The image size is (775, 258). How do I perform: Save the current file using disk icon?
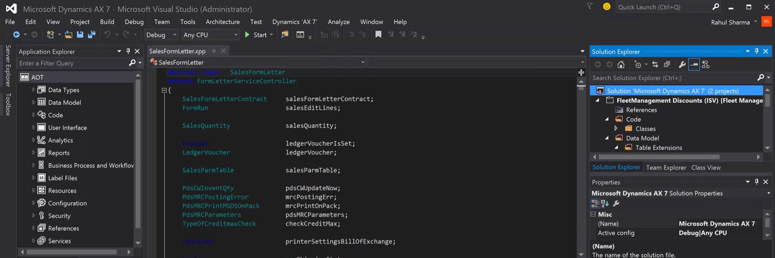click(80, 35)
